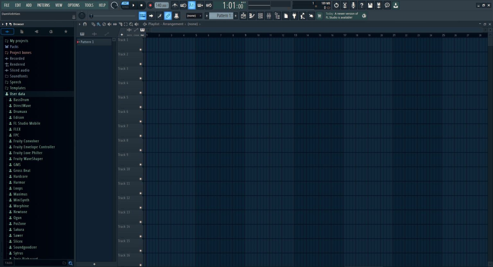Open the OPTIONS menu
493x267 pixels.
coord(74,5)
